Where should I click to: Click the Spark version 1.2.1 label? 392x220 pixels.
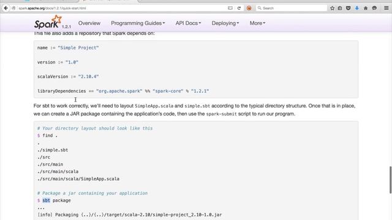point(66,27)
